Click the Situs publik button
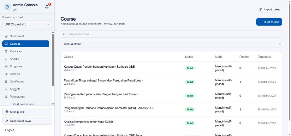 [x=27, y=112]
